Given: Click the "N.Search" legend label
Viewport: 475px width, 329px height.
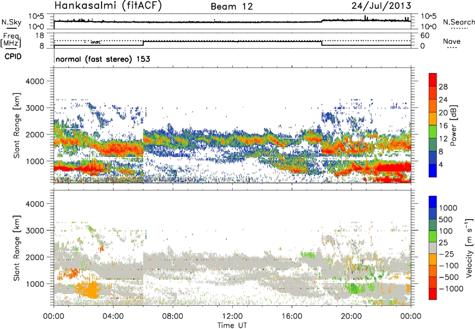Looking at the screenshot, I should point(458,22).
